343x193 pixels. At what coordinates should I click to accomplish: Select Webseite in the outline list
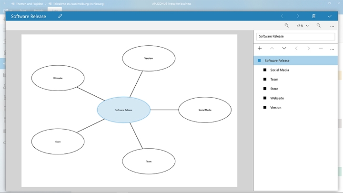tap(296, 98)
